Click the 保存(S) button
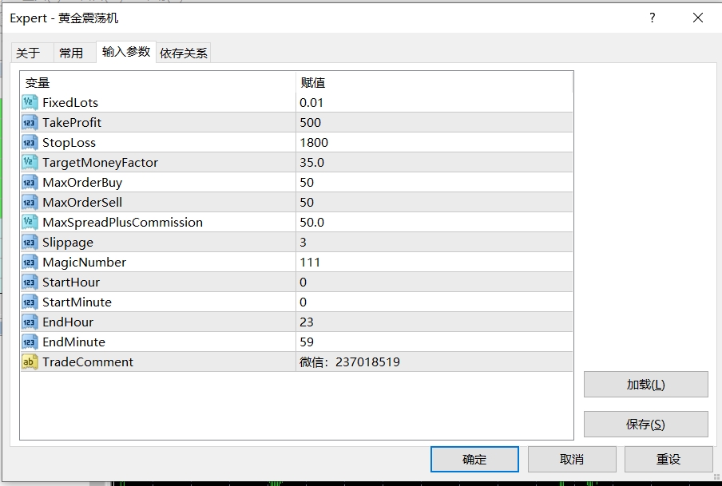Screen dimensions: 722x486 645,425
